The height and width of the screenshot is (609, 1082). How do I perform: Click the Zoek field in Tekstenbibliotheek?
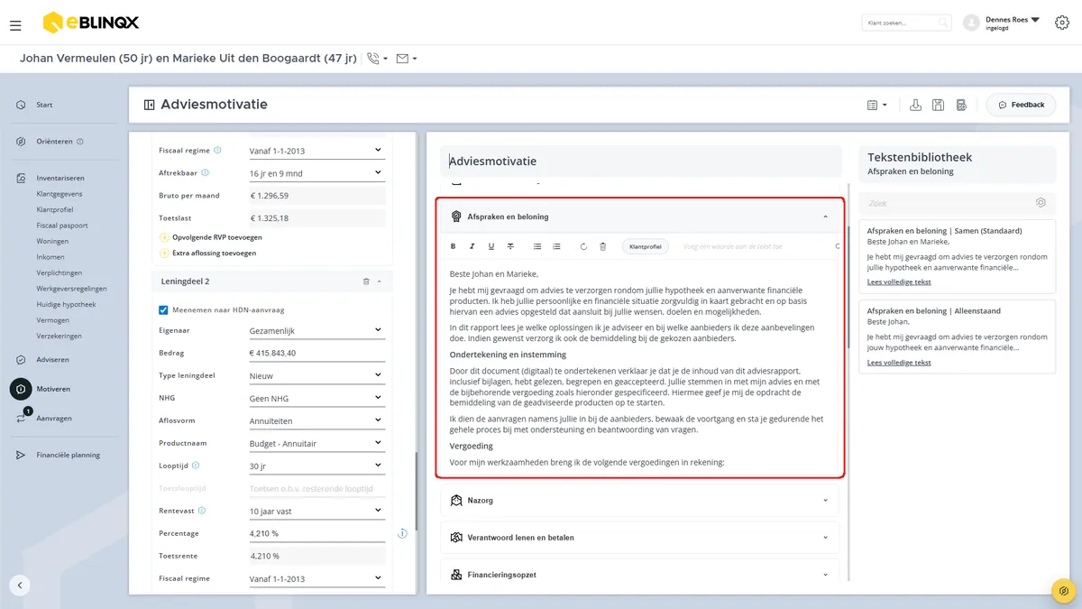[956, 203]
